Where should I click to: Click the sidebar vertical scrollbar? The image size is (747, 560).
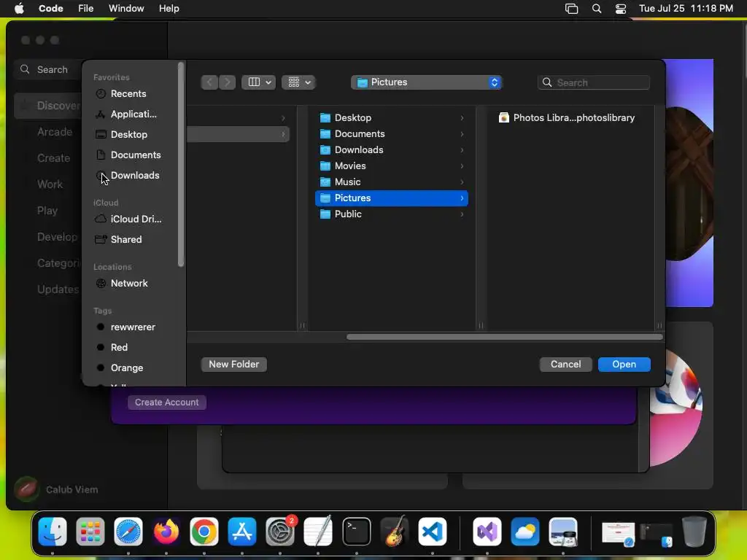point(181,164)
